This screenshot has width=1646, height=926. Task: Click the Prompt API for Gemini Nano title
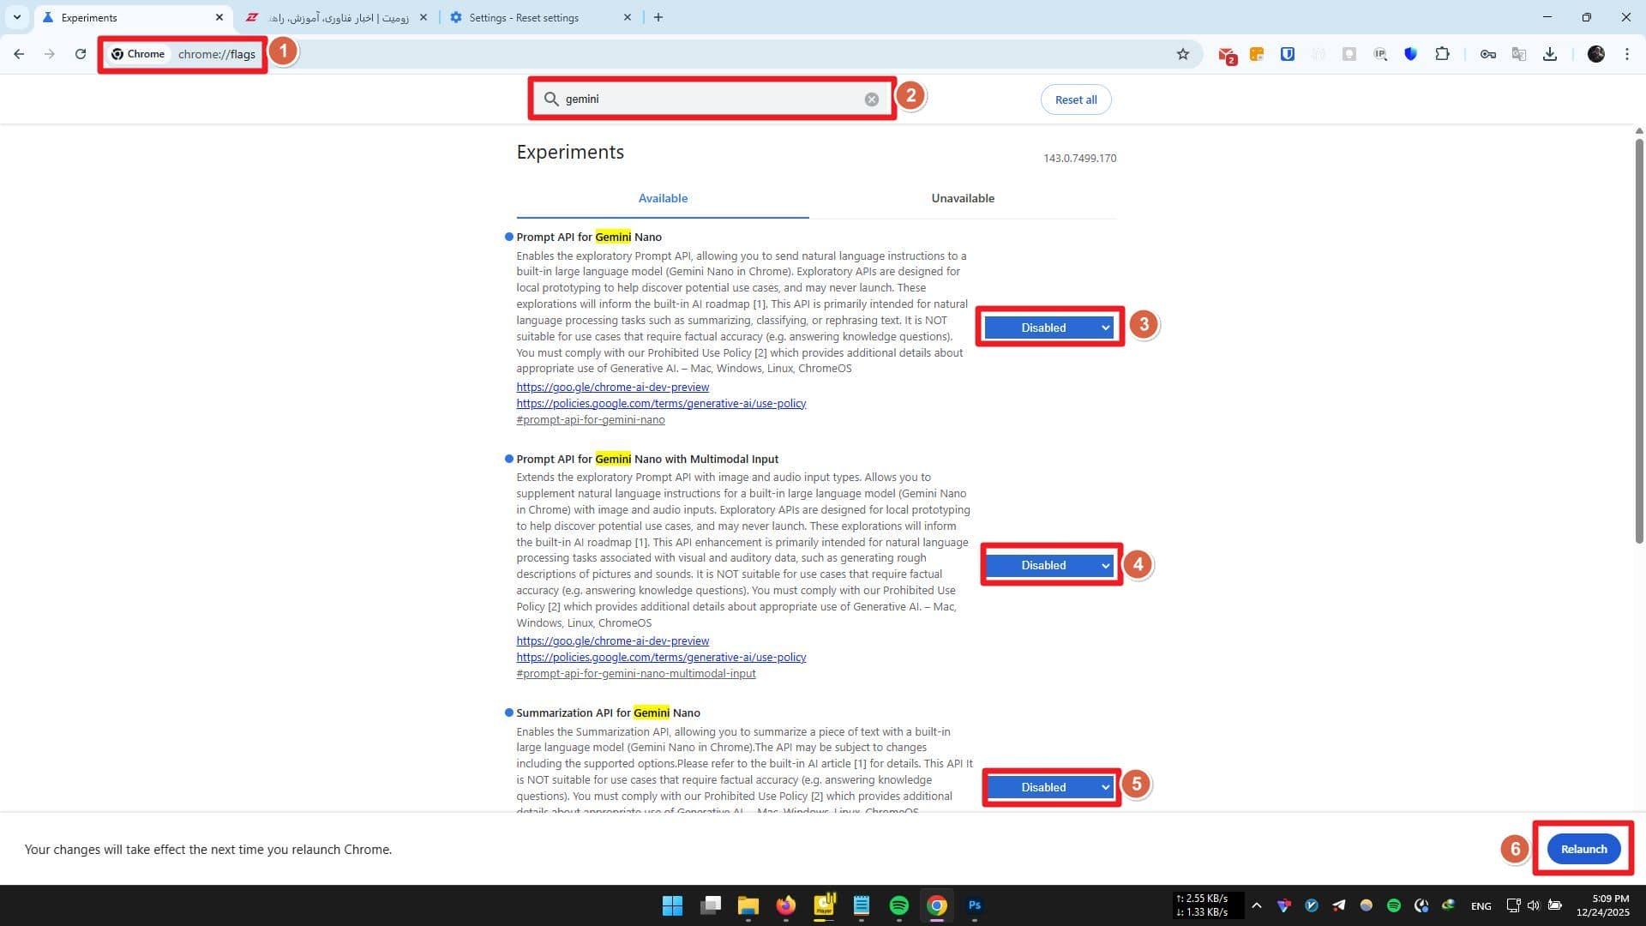tap(589, 237)
